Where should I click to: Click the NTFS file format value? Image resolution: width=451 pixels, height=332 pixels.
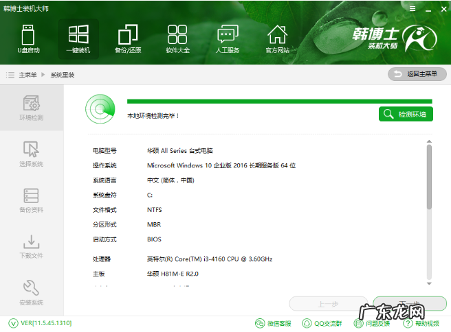(x=155, y=210)
